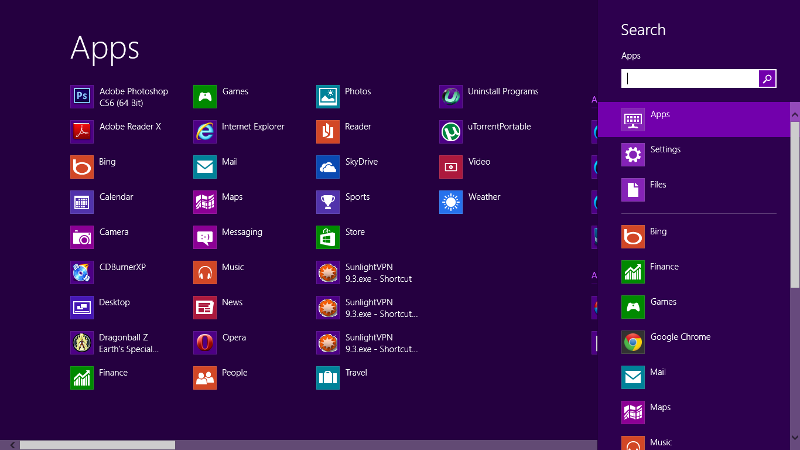Open the Camera app icon
The image size is (800, 450).
point(82,237)
